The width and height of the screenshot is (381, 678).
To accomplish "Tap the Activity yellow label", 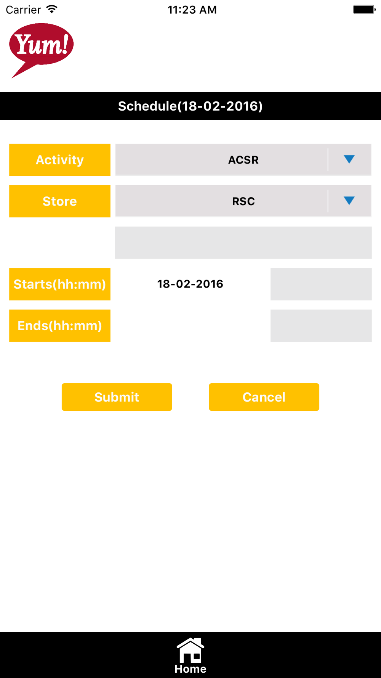I will pos(60,160).
